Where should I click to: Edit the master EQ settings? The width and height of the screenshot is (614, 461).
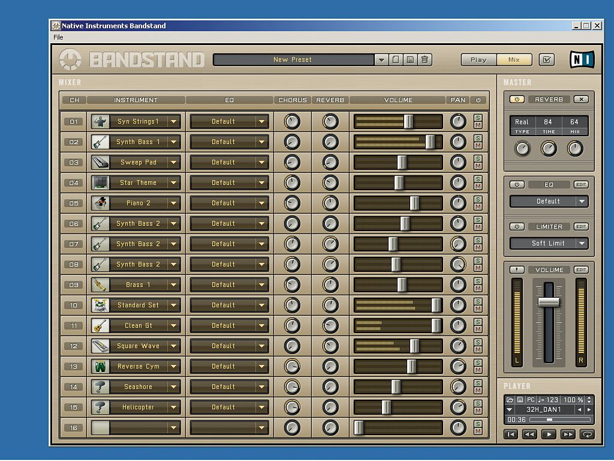(581, 185)
